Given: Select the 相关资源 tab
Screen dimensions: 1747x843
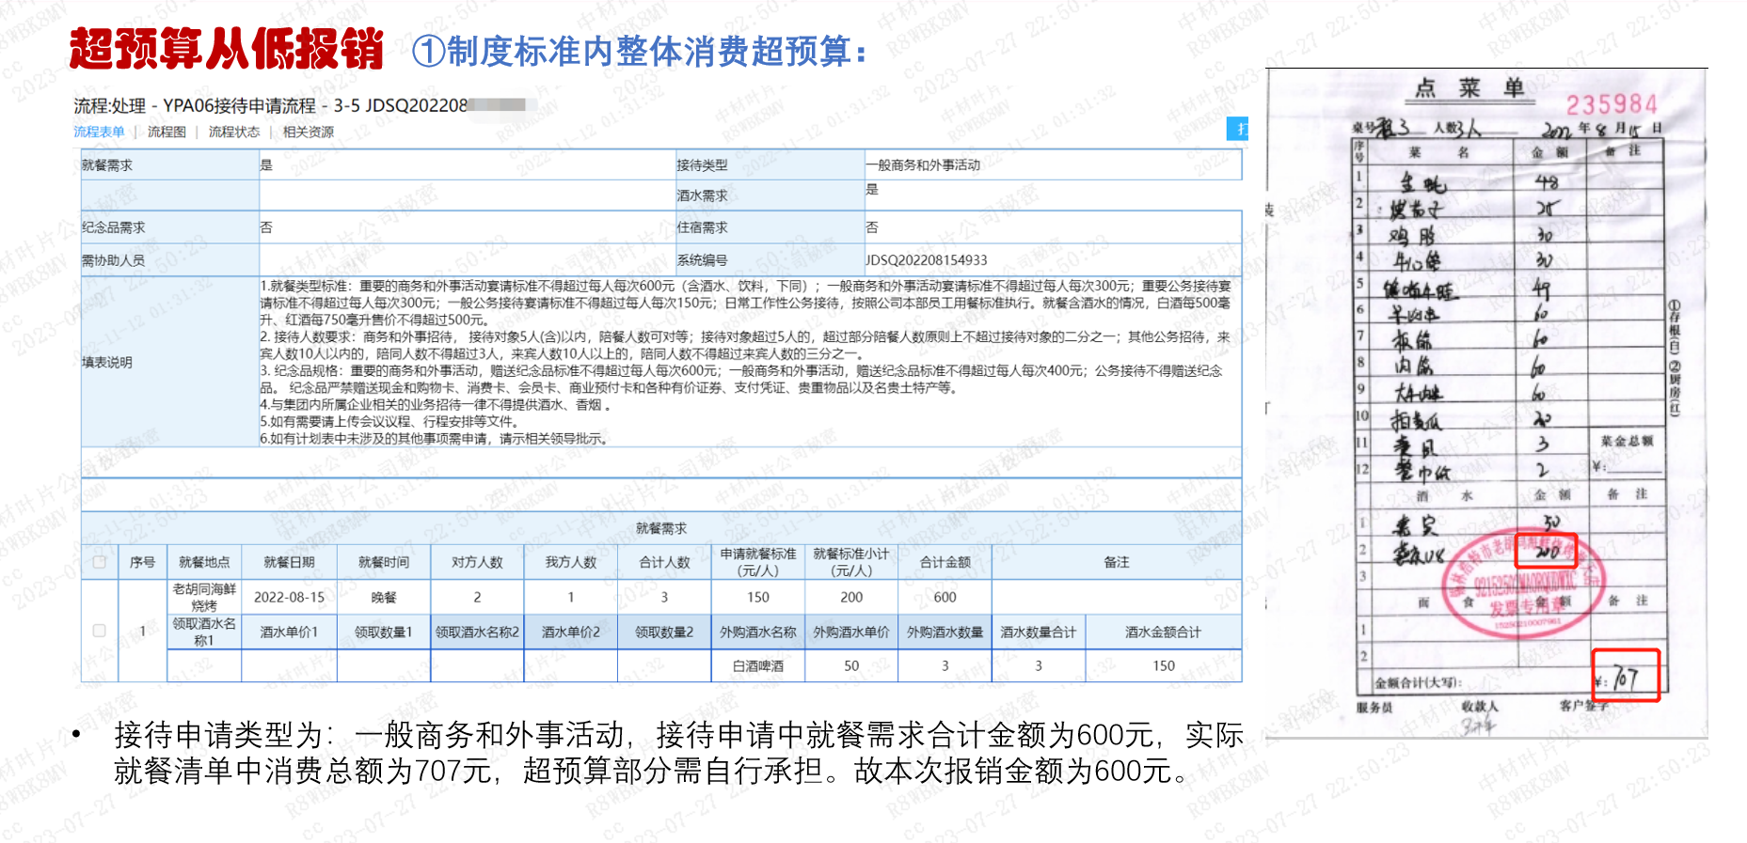Looking at the screenshot, I should 309,132.
